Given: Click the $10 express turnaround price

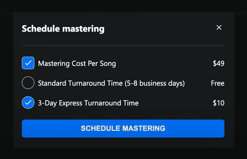Looking at the screenshot, I should 219,103.
